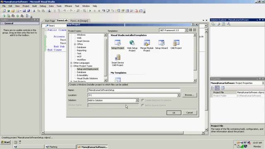Select Workflow in Project types
This screenshot has height=149, width=265.
click(81, 60)
